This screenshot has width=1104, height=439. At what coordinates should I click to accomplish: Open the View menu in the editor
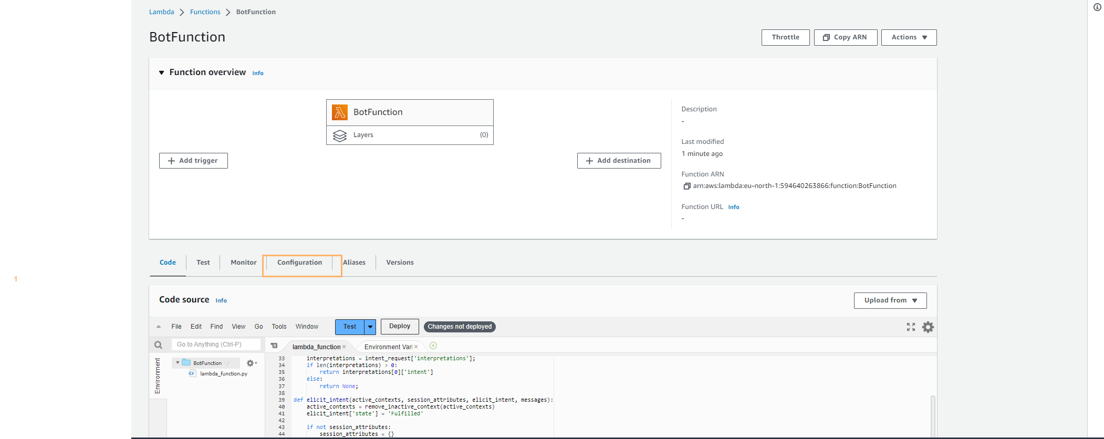(x=238, y=327)
